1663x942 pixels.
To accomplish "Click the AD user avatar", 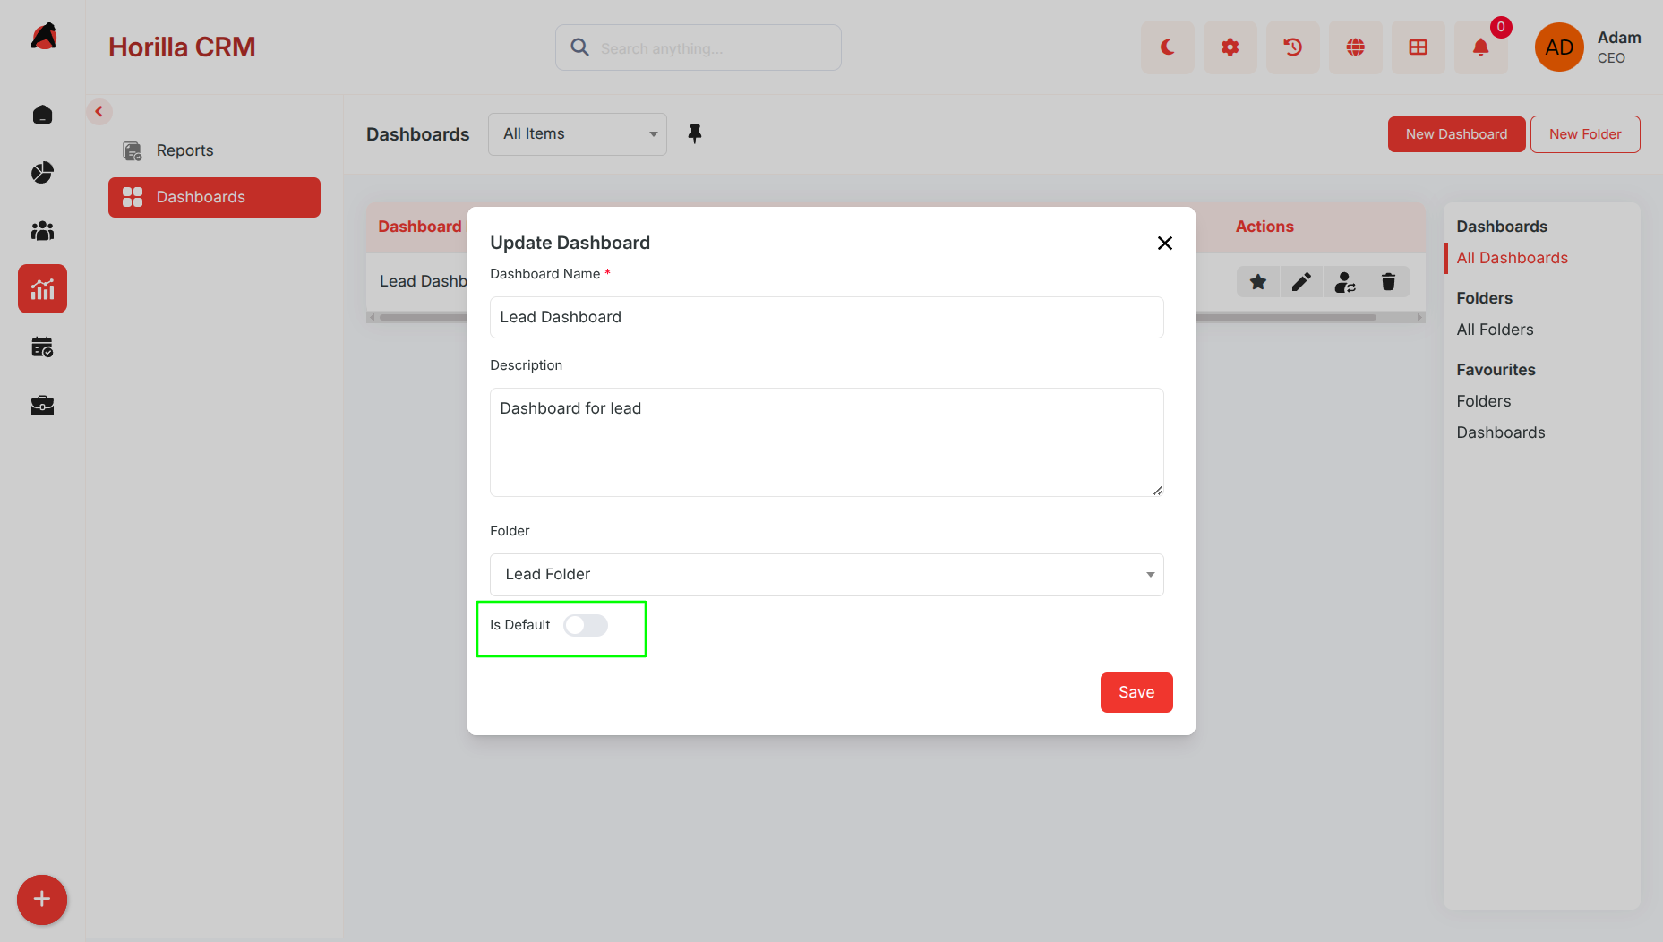I will [x=1559, y=47].
